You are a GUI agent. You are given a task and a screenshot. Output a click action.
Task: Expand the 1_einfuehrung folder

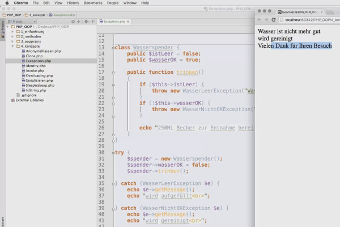12,32
